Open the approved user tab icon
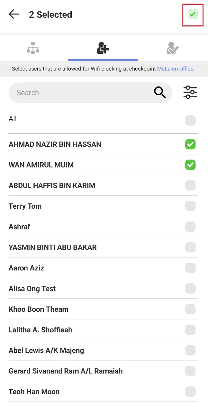The width and height of the screenshot is (208, 407). click(172, 48)
